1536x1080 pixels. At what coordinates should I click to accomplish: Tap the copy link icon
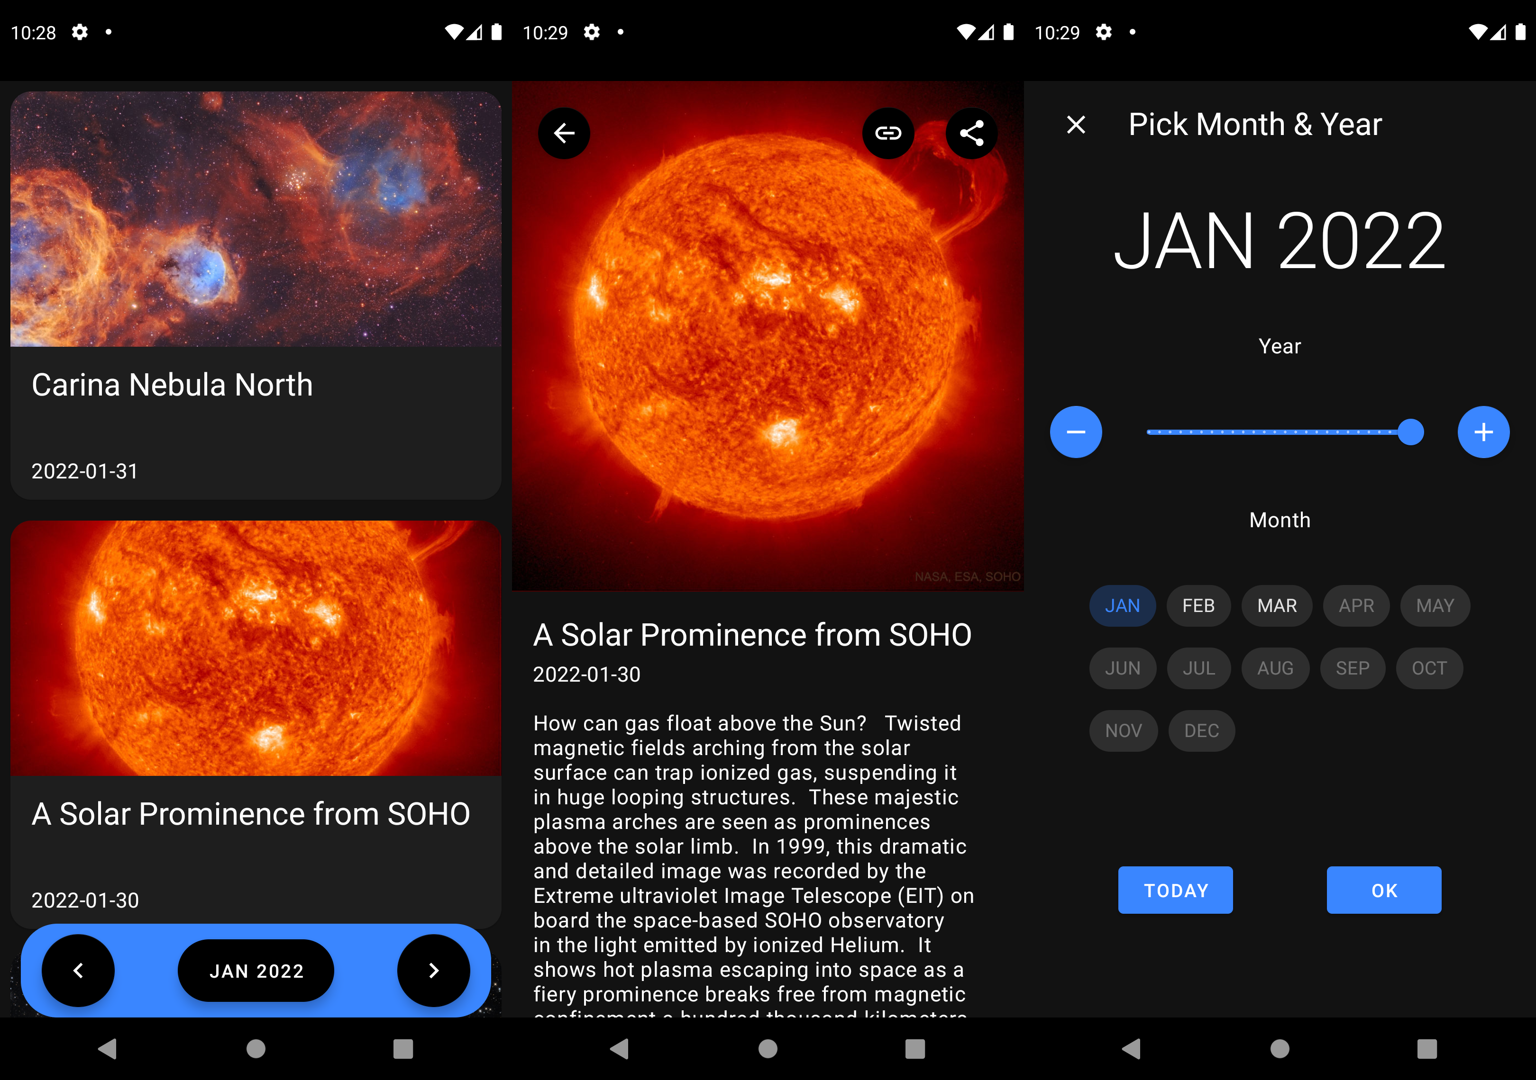[x=888, y=133]
